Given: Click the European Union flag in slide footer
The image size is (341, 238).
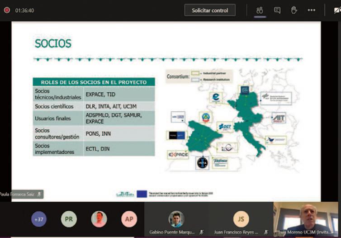Looking at the screenshot, I should click(x=142, y=194).
